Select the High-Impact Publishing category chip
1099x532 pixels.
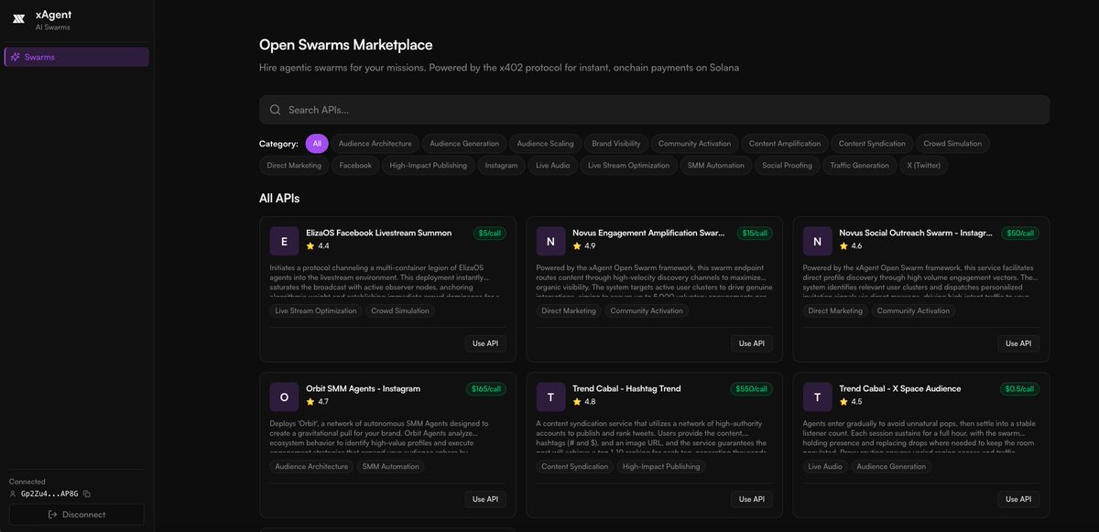pyautogui.click(x=428, y=166)
